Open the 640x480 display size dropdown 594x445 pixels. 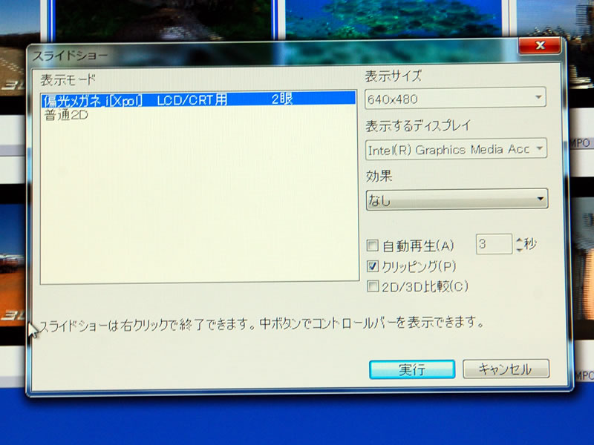[455, 99]
